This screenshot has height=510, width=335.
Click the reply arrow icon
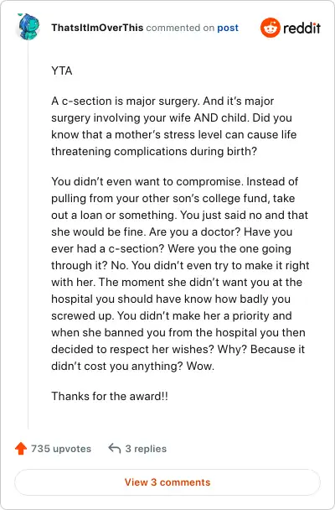[114, 448]
